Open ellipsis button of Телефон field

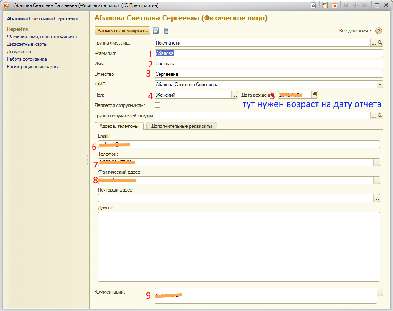tap(377, 163)
